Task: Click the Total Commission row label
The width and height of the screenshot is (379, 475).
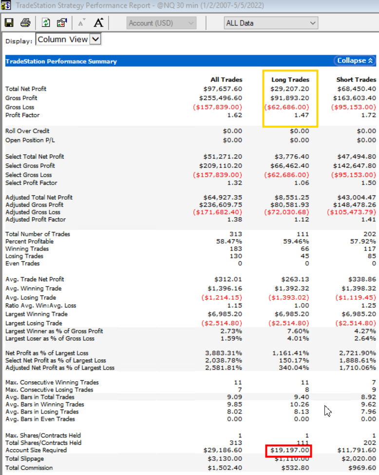Action: pyautogui.click(x=29, y=468)
